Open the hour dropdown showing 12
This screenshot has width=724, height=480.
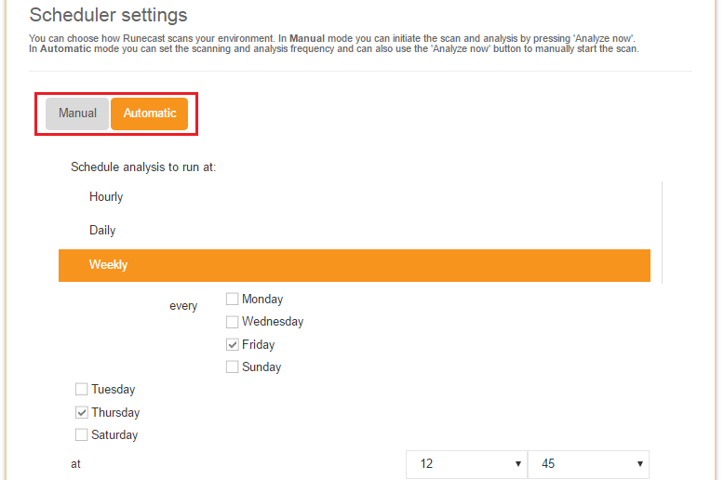click(x=465, y=464)
